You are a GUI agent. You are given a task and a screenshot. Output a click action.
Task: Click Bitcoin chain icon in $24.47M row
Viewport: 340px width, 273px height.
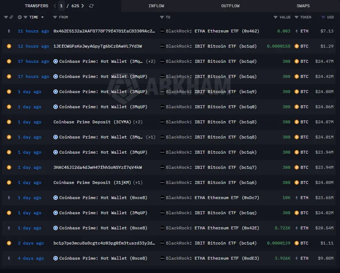(x=9, y=61)
